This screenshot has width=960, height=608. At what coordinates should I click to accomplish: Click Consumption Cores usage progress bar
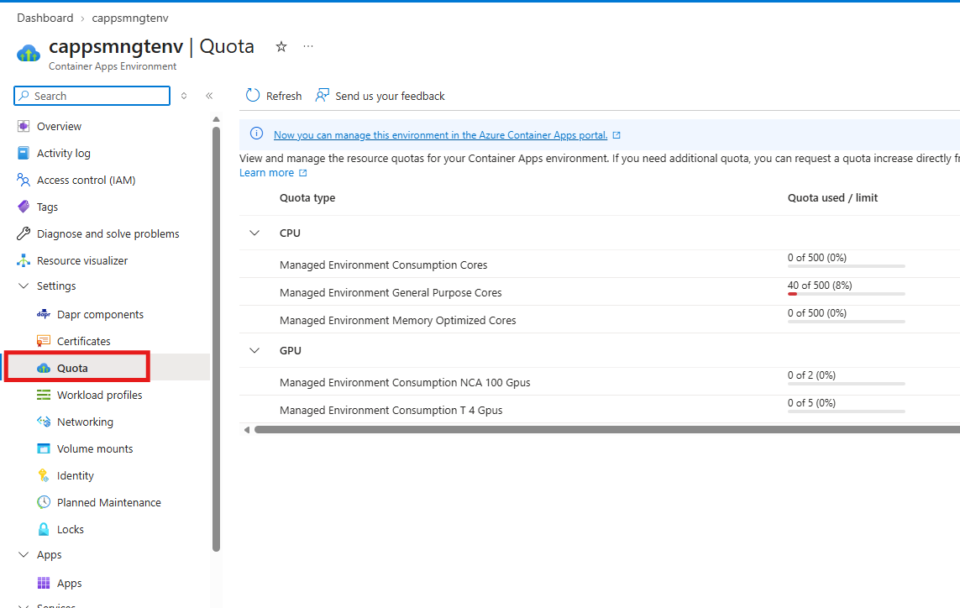point(846,266)
